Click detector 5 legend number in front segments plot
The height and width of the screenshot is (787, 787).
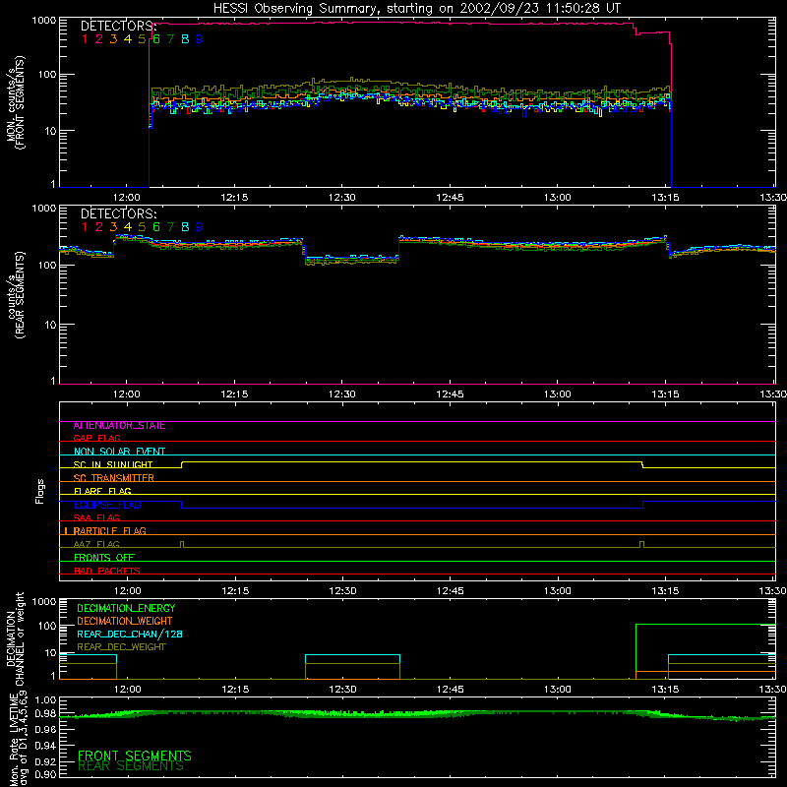[142, 38]
